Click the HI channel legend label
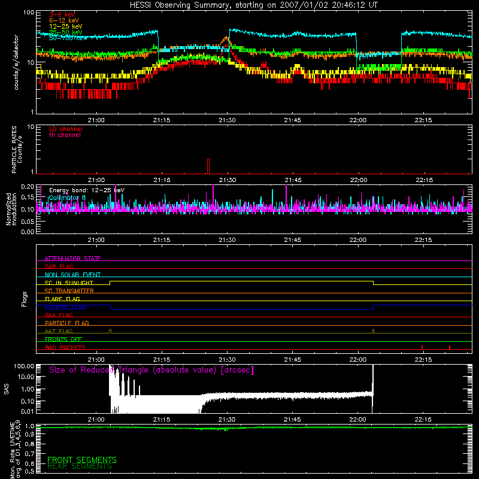Viewport: 479px width, 479px height. tap(65, 135)
